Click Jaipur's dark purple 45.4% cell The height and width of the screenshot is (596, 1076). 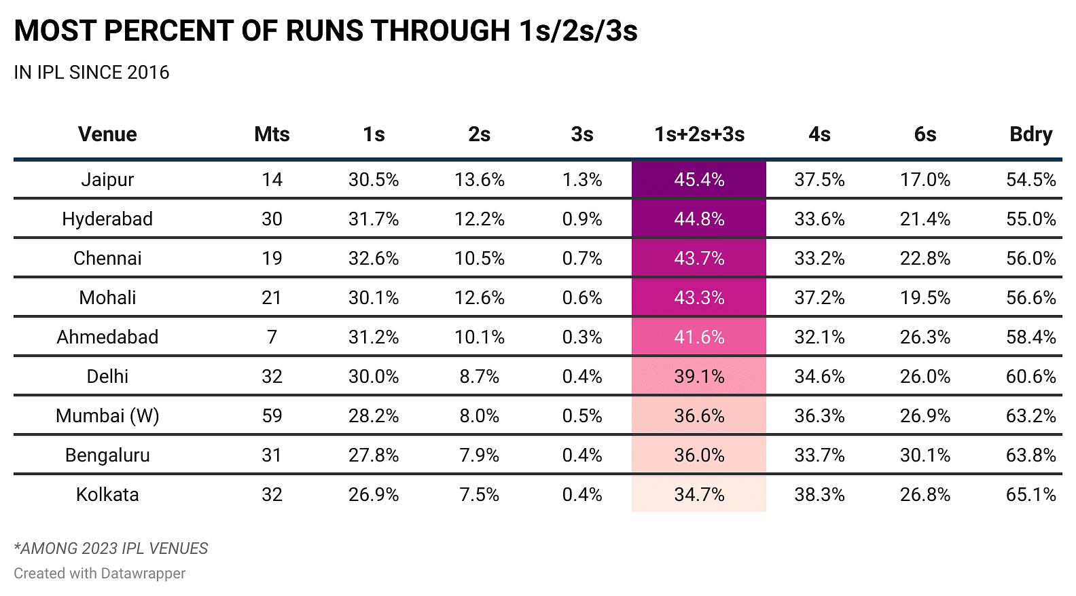coord(699,180)
